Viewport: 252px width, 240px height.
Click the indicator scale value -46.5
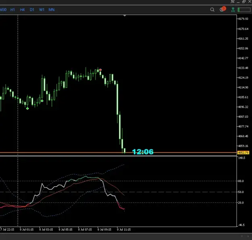242,225
